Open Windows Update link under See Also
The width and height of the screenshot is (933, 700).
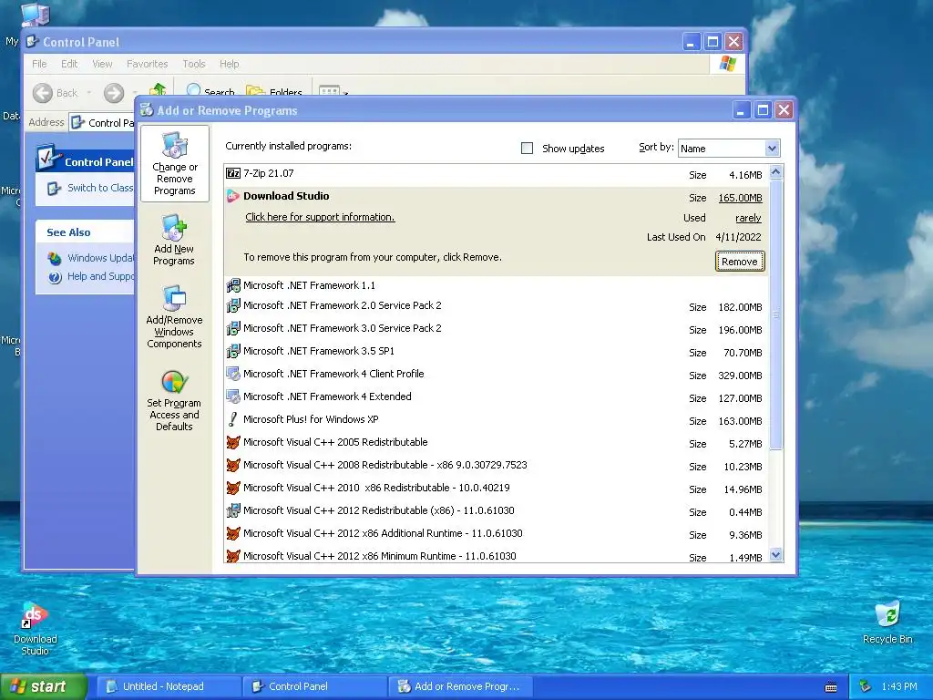coord(91,258)
